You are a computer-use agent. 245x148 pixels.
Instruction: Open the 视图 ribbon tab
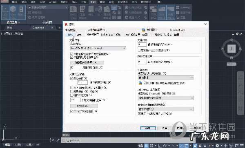pyautogui.click(x=93, y=2)
